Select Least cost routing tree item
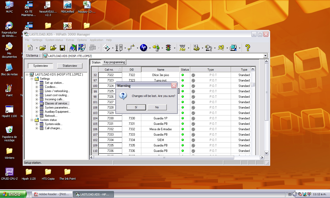The width and height of the screenshot is (330, 198). click(x=57, y=95)
